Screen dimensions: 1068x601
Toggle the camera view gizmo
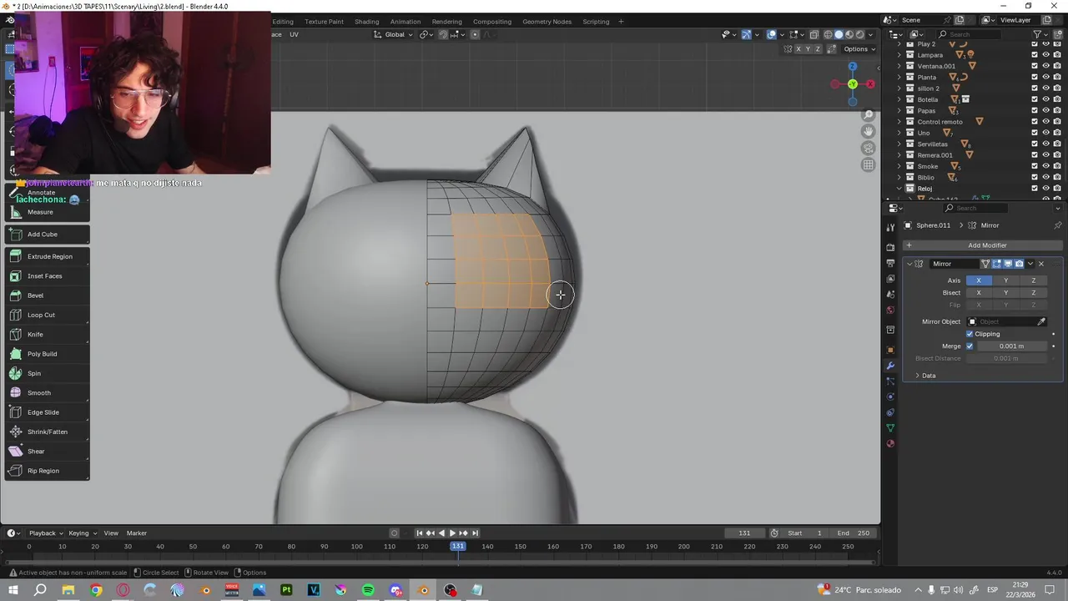(869, 148)
